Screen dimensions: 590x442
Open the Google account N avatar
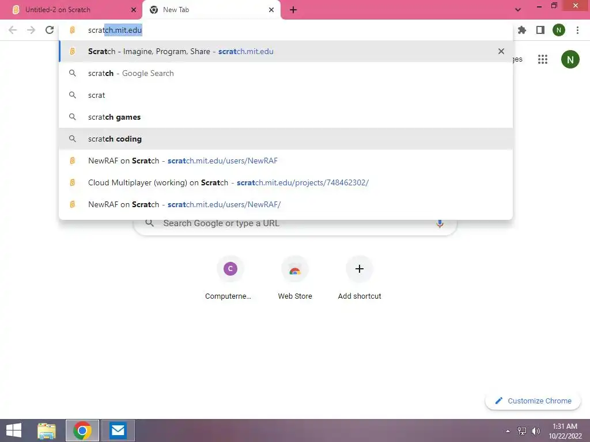tap(570, 59)
